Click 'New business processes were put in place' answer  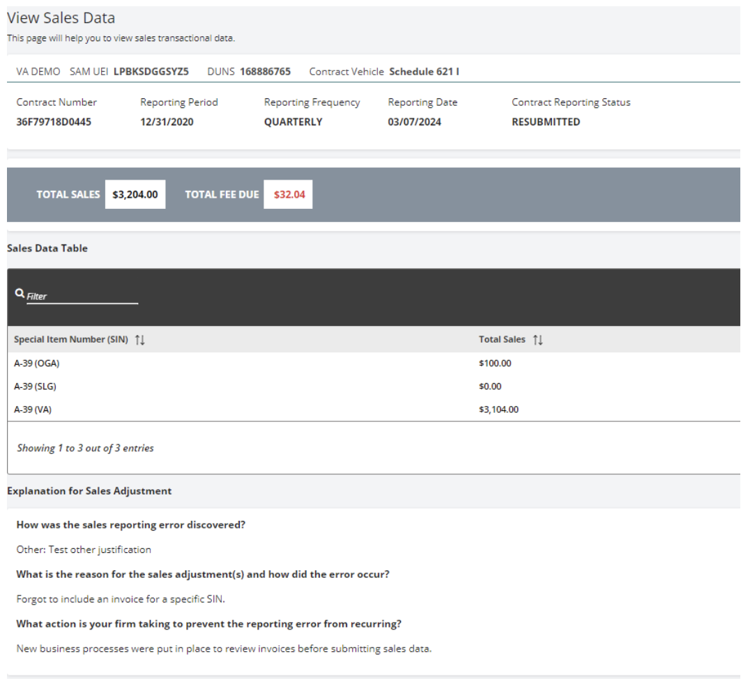point(224,649)
